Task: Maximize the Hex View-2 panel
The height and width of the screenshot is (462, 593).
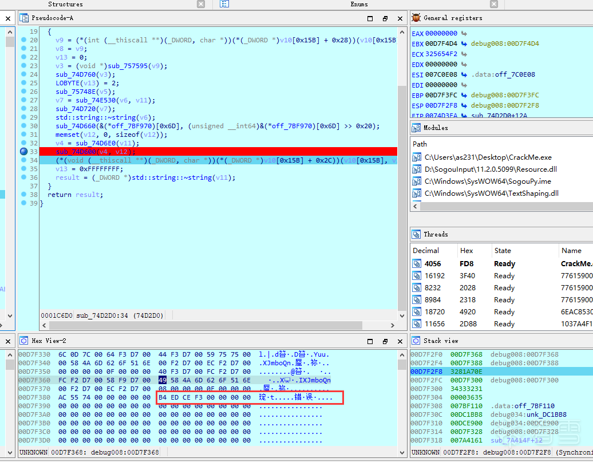Action: [370, 341]
